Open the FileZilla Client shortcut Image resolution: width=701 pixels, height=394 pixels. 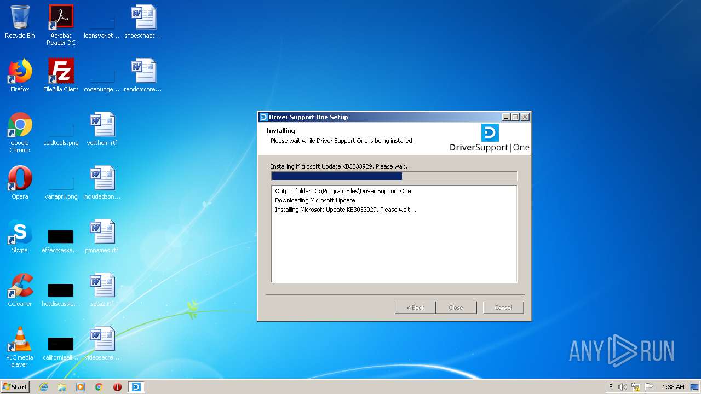(x=61, y=76)
